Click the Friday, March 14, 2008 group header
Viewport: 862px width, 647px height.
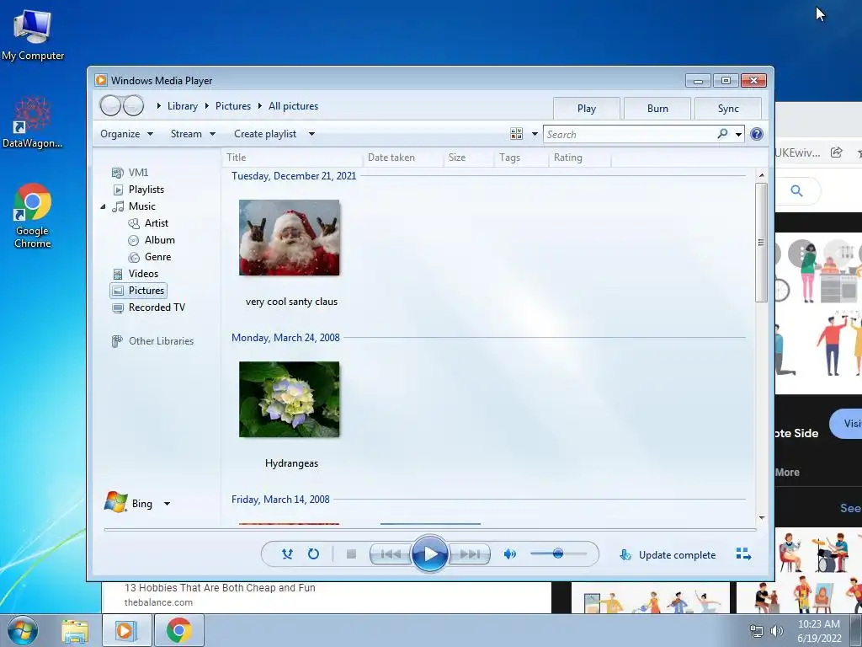(280, 500)
